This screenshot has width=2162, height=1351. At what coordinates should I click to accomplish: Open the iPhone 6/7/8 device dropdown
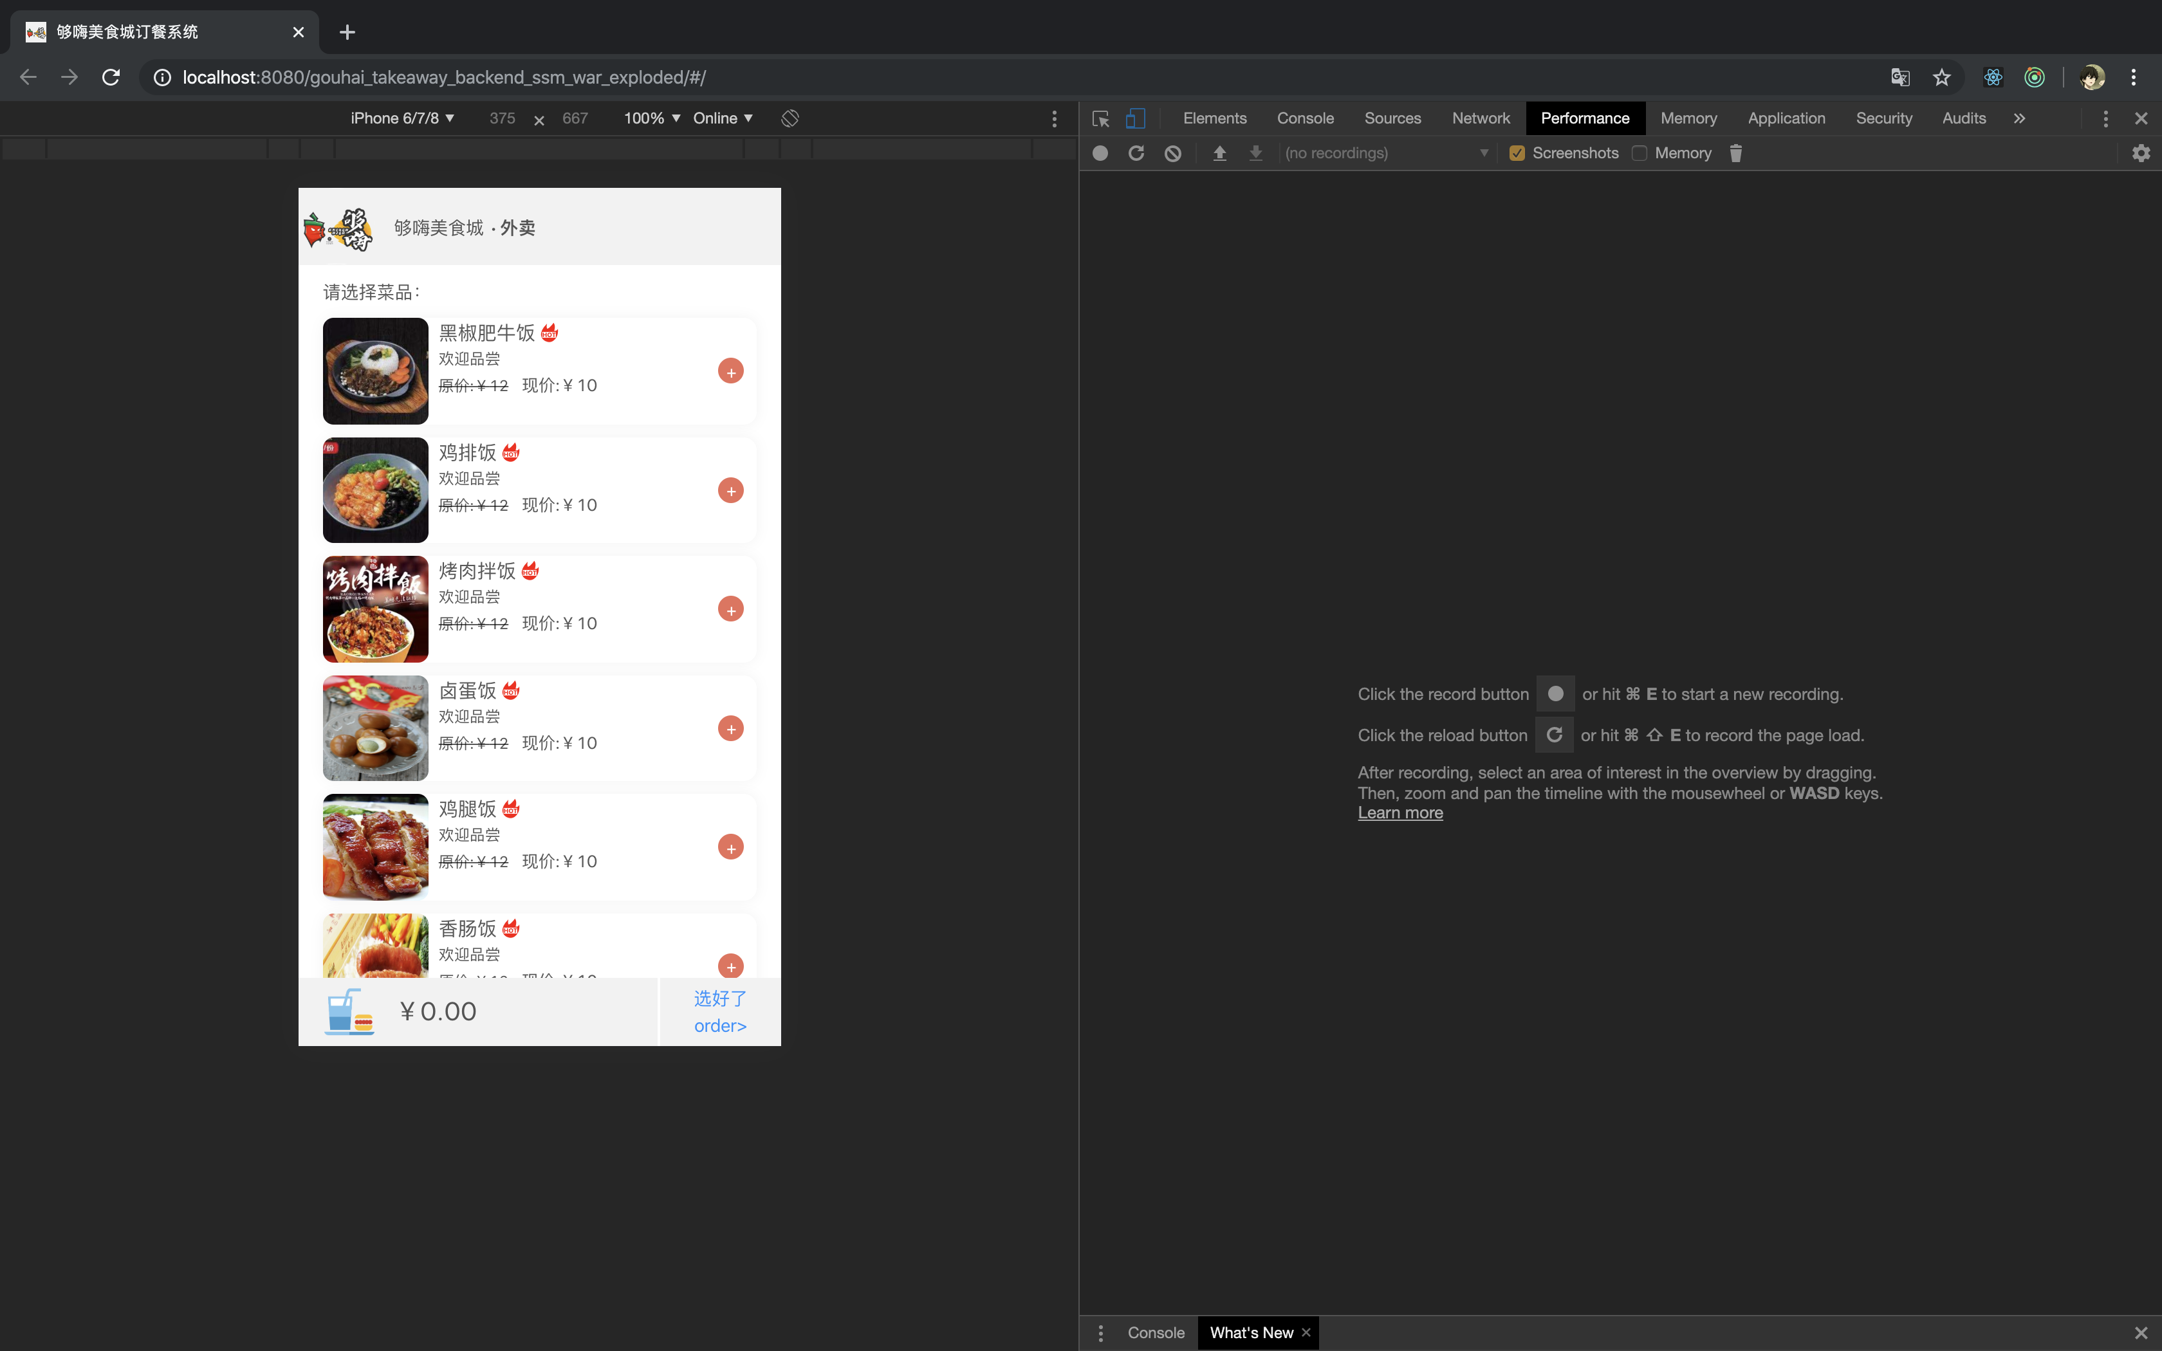(402, 119)
